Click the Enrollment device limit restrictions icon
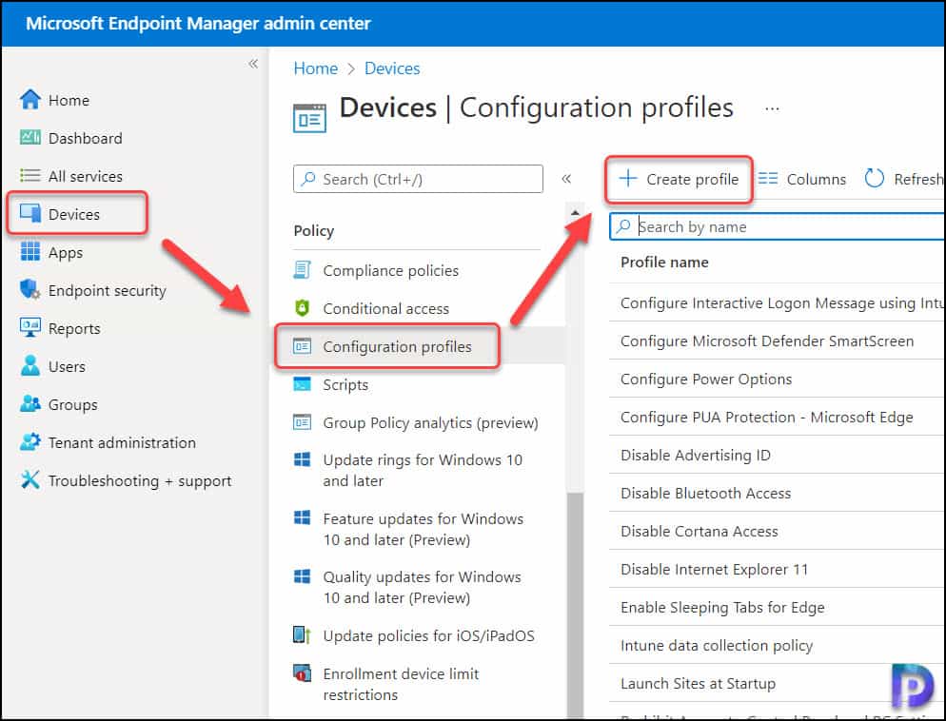This screenshot has width=946, height=721. pos(303,672)
